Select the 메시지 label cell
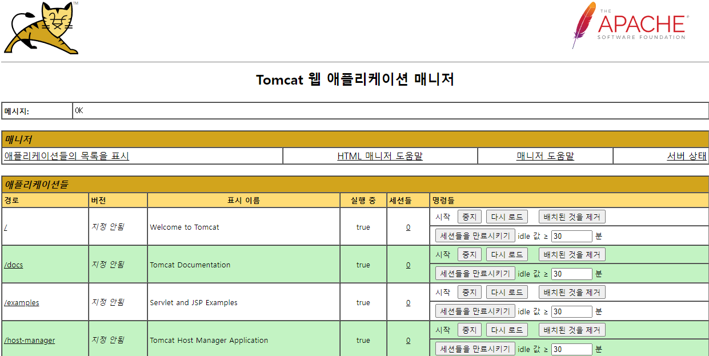 [37, 111]
